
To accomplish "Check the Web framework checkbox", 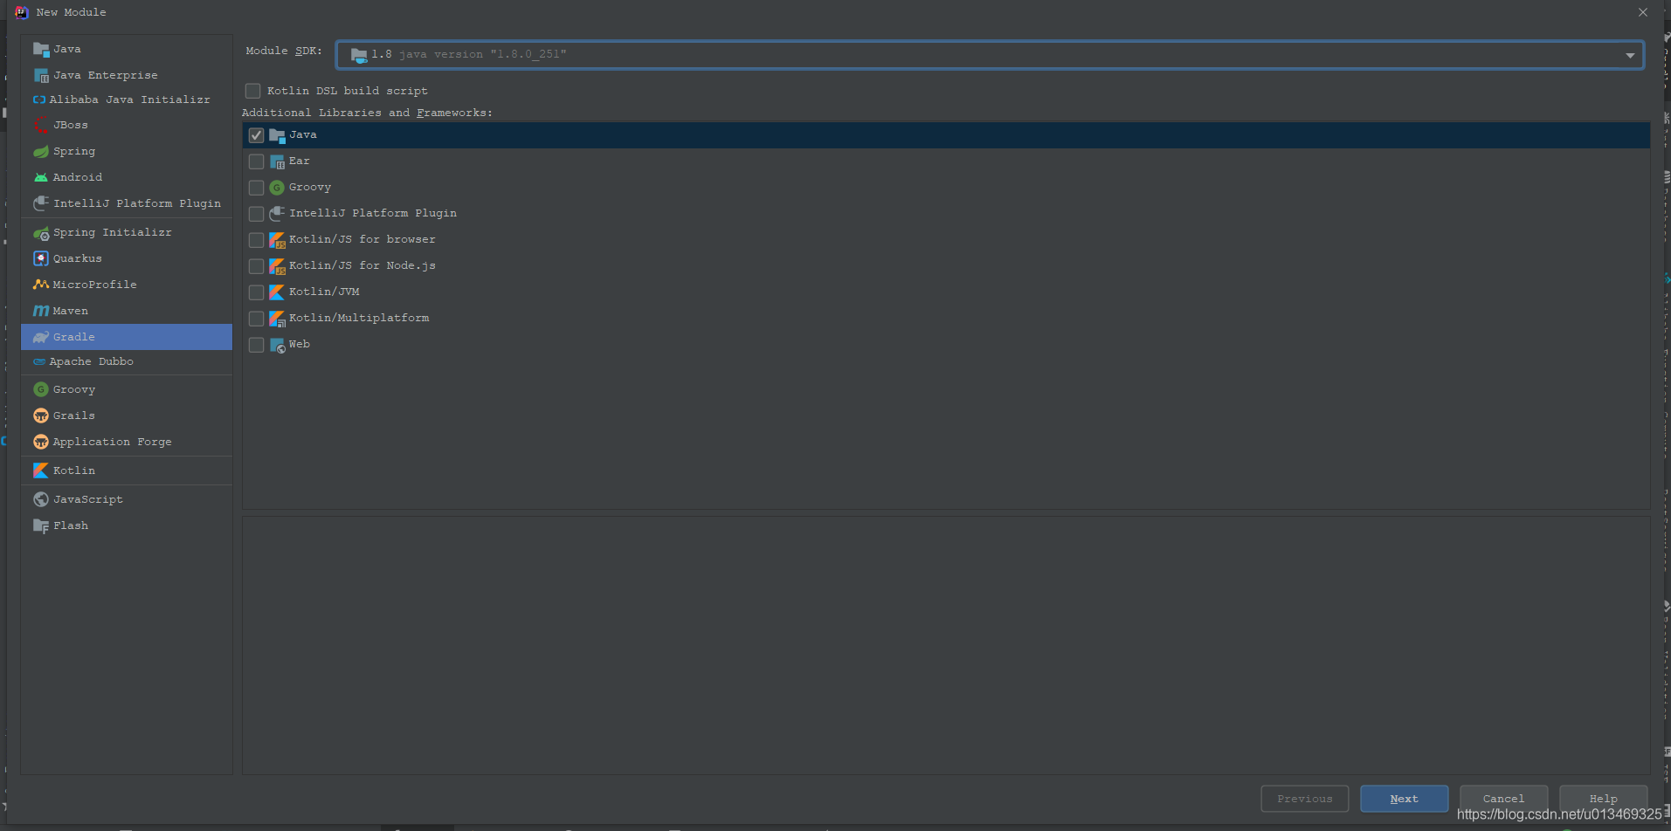I will 257,345.
